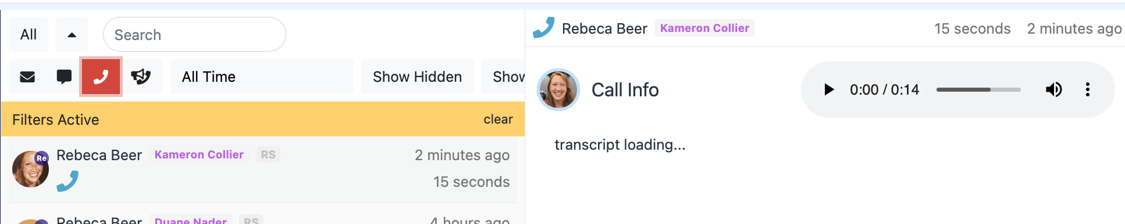Open the All selector dropdown

pyautogui.click(x=29, y=35)
